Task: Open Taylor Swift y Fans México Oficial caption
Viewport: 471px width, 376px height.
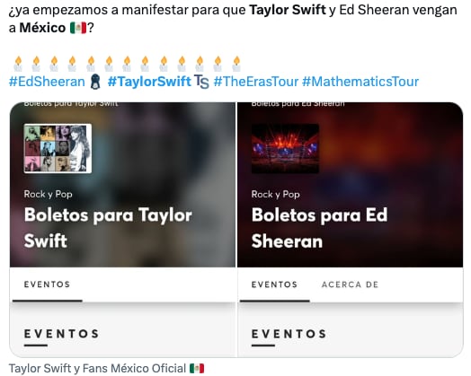Action: coord(97,368)
